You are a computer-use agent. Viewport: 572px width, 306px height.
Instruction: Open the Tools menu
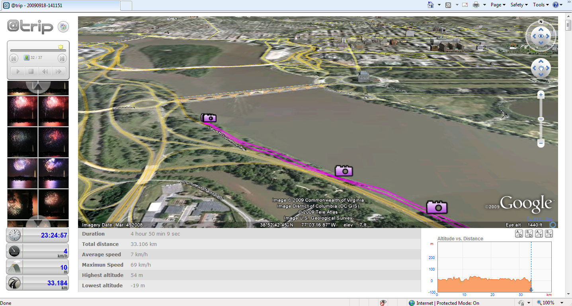point(541,5)
